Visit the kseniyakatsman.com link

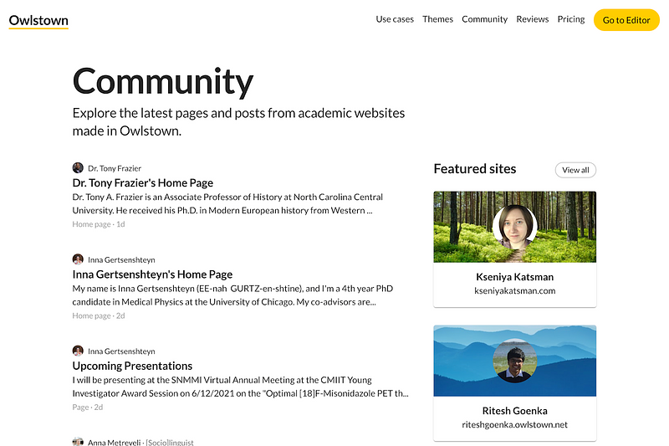tap(514, 291)
